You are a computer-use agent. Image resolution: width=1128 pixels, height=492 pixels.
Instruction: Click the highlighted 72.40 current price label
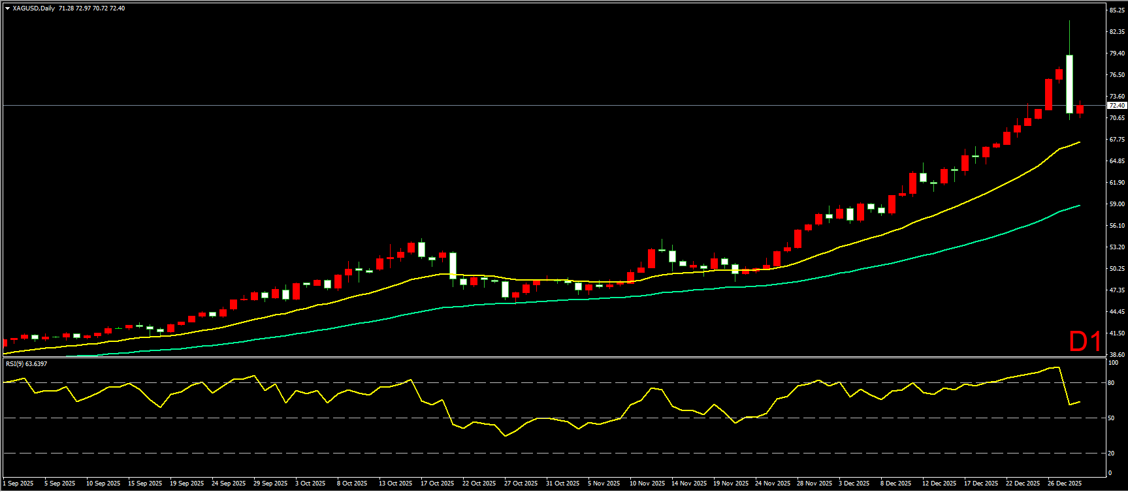(1116, 105)
